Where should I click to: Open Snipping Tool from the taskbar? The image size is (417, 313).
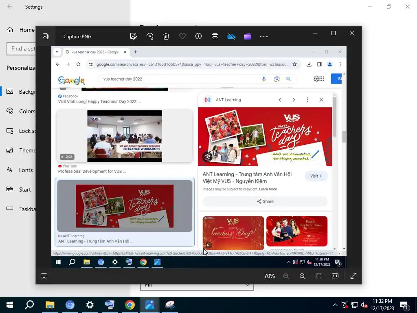pos(170,305)
